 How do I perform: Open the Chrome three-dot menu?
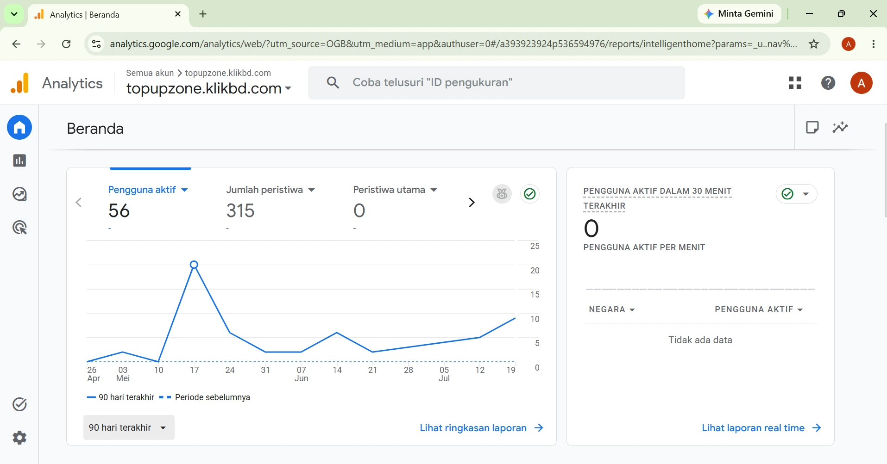click(874, 44)
